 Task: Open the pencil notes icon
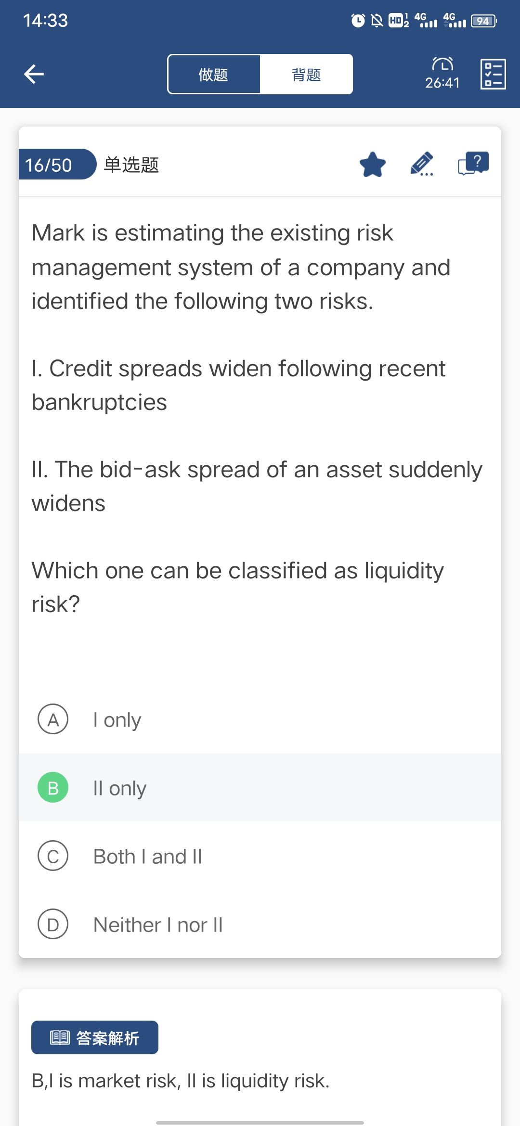click(x=422, y=165)
